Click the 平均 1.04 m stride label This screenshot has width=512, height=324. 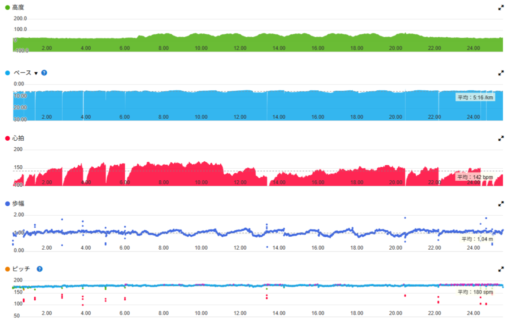[x=477, y=239]
